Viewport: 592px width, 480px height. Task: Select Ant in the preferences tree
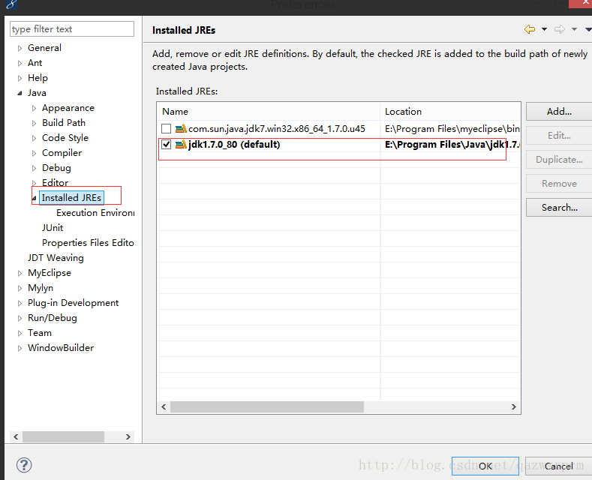click(x=35, y=63)
